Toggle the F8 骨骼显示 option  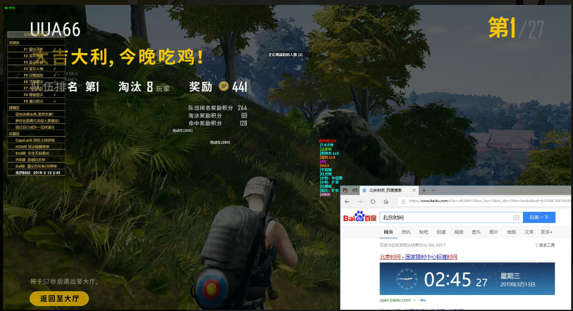pos(36,95)
